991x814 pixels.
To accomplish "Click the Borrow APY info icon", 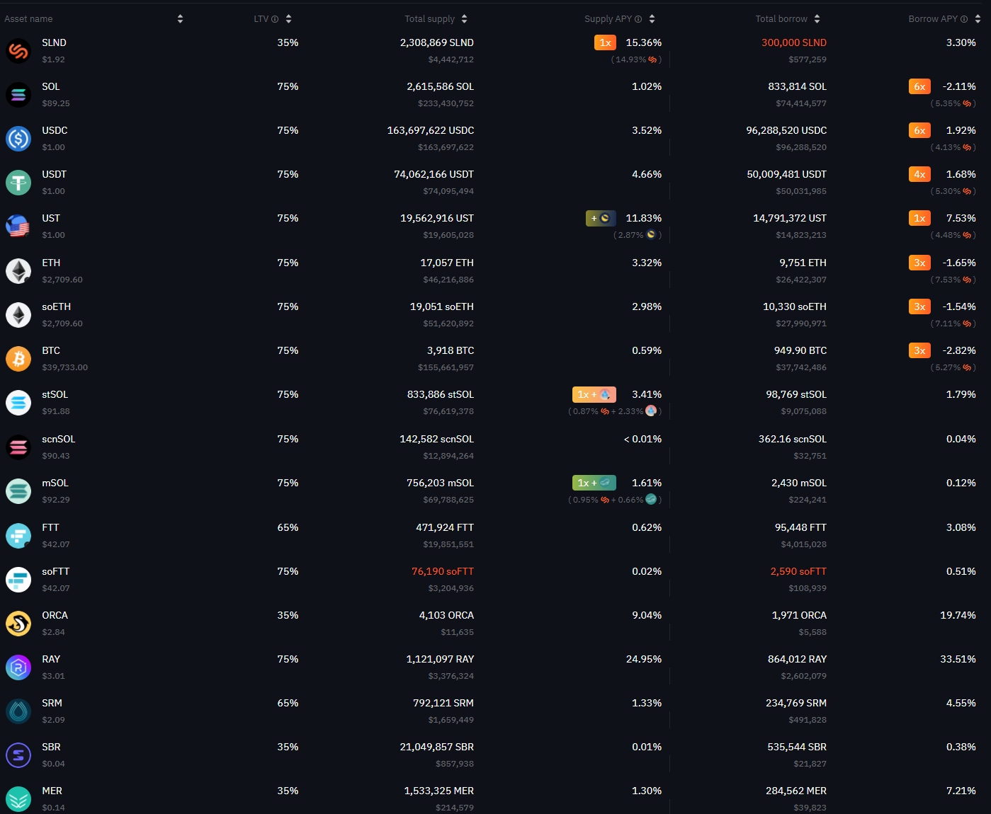I will click(964, 19).
